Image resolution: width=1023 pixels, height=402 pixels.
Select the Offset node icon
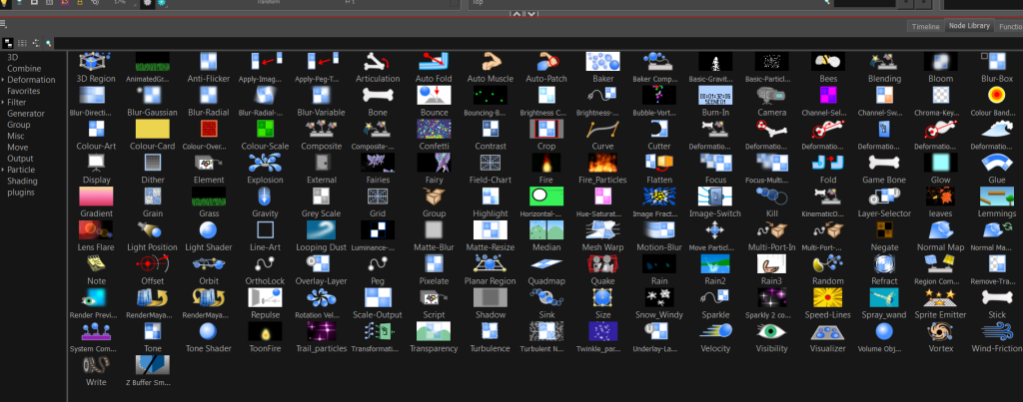click(x=152, y=264)
